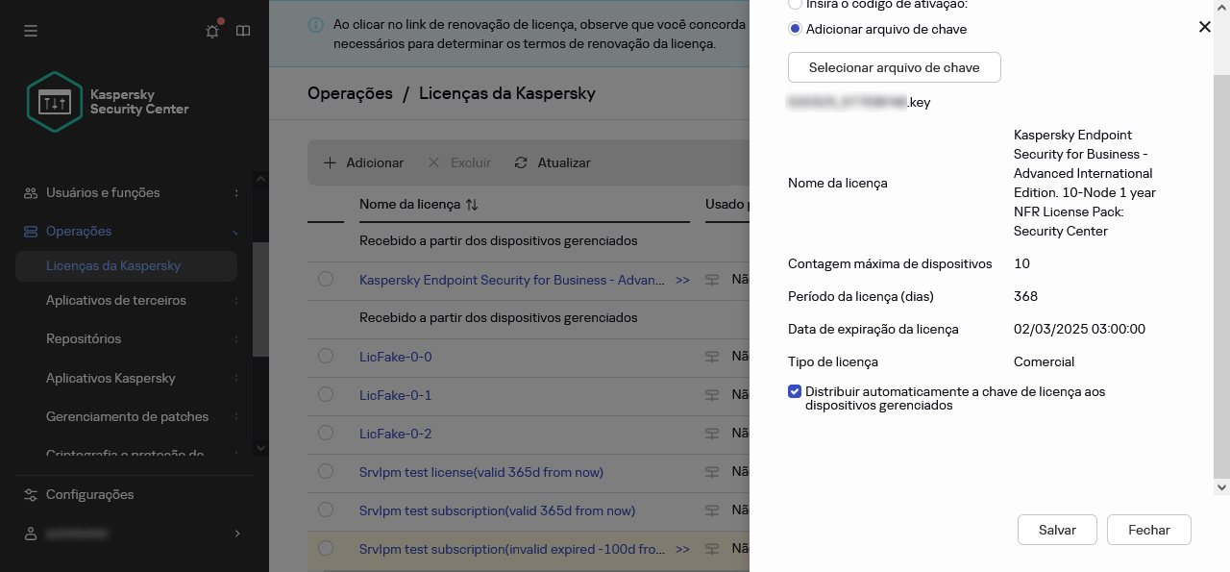Image resolution: width=1230 pixels, height=572 pixels.
Task: Click the Configurações sliders icon
Action: coord(31,494)
